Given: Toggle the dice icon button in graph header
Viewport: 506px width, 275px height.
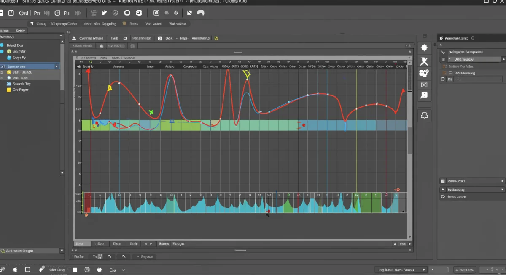Looking at the screenshot, I should pyautogui.click(x=160, y=38).
